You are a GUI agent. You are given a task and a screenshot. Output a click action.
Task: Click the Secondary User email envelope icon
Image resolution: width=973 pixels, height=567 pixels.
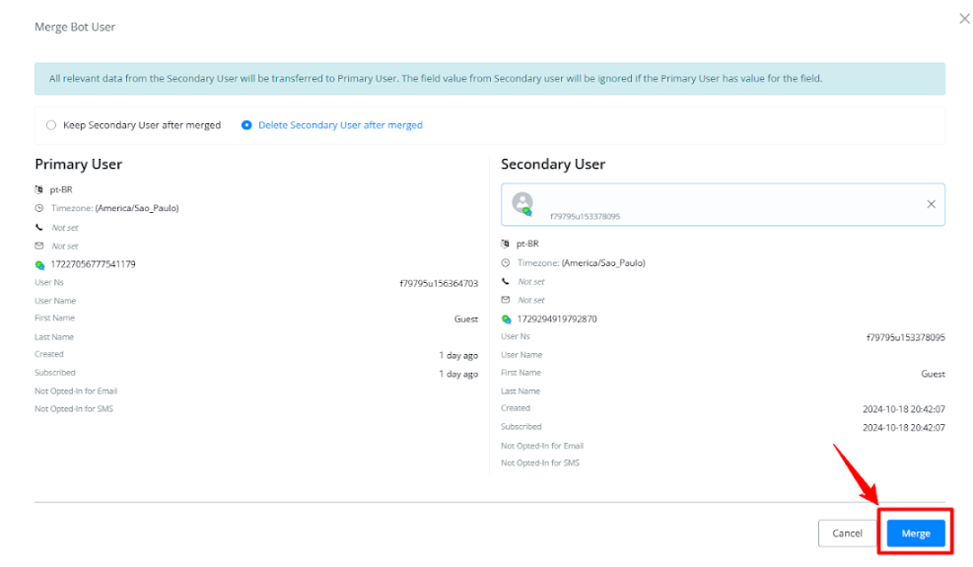click(x=506, y=300)
